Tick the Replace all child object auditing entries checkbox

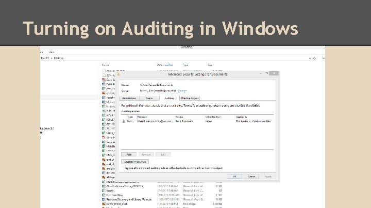122,168
